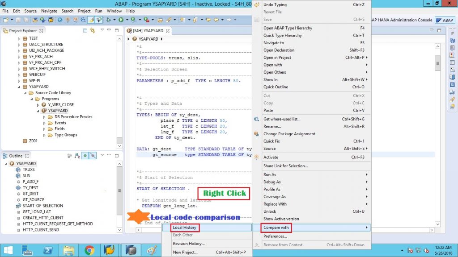Collapse the YSAPYARD package node
The width and height of the screenshot is (458, 257).
pos(19,87)
